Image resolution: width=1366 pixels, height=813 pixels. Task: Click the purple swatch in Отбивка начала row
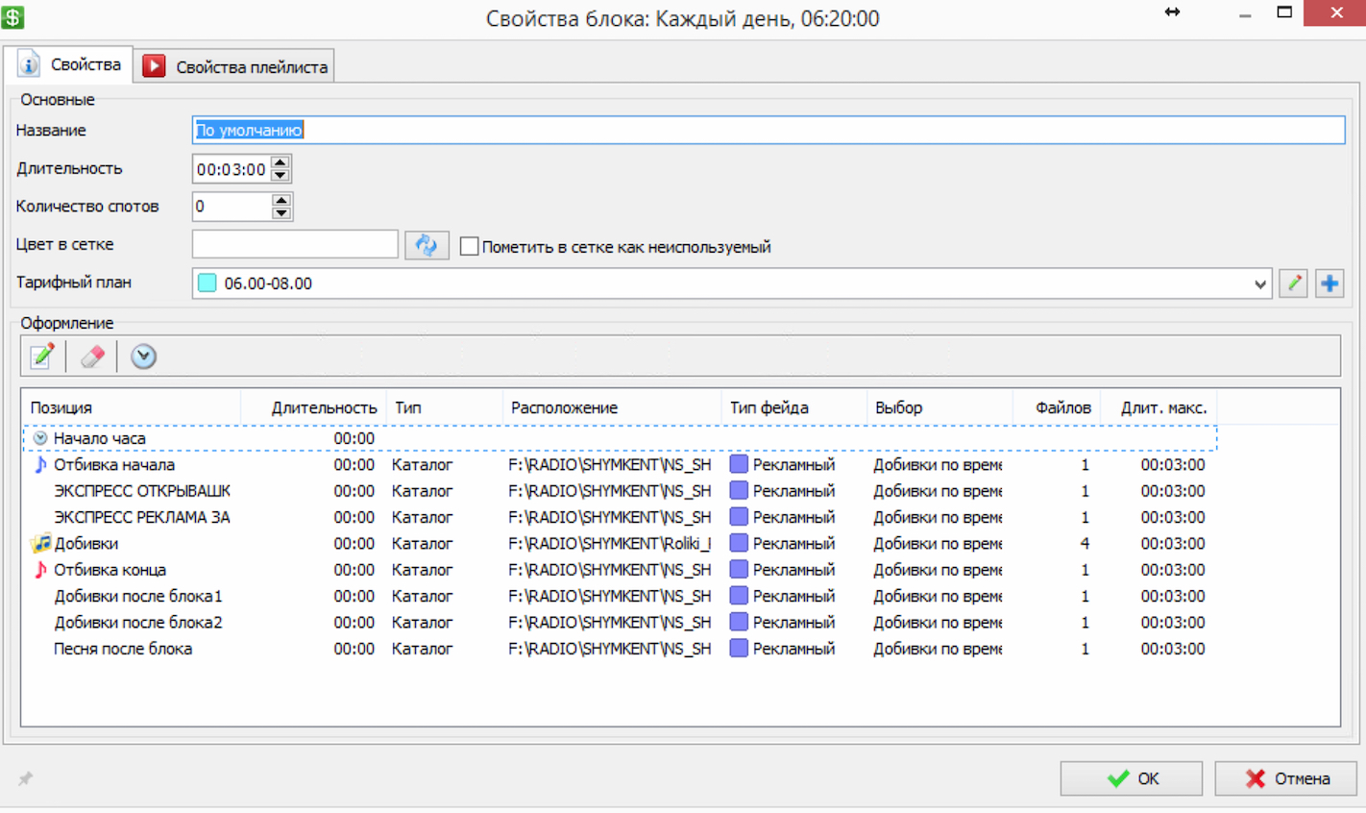tap(739, 464)
